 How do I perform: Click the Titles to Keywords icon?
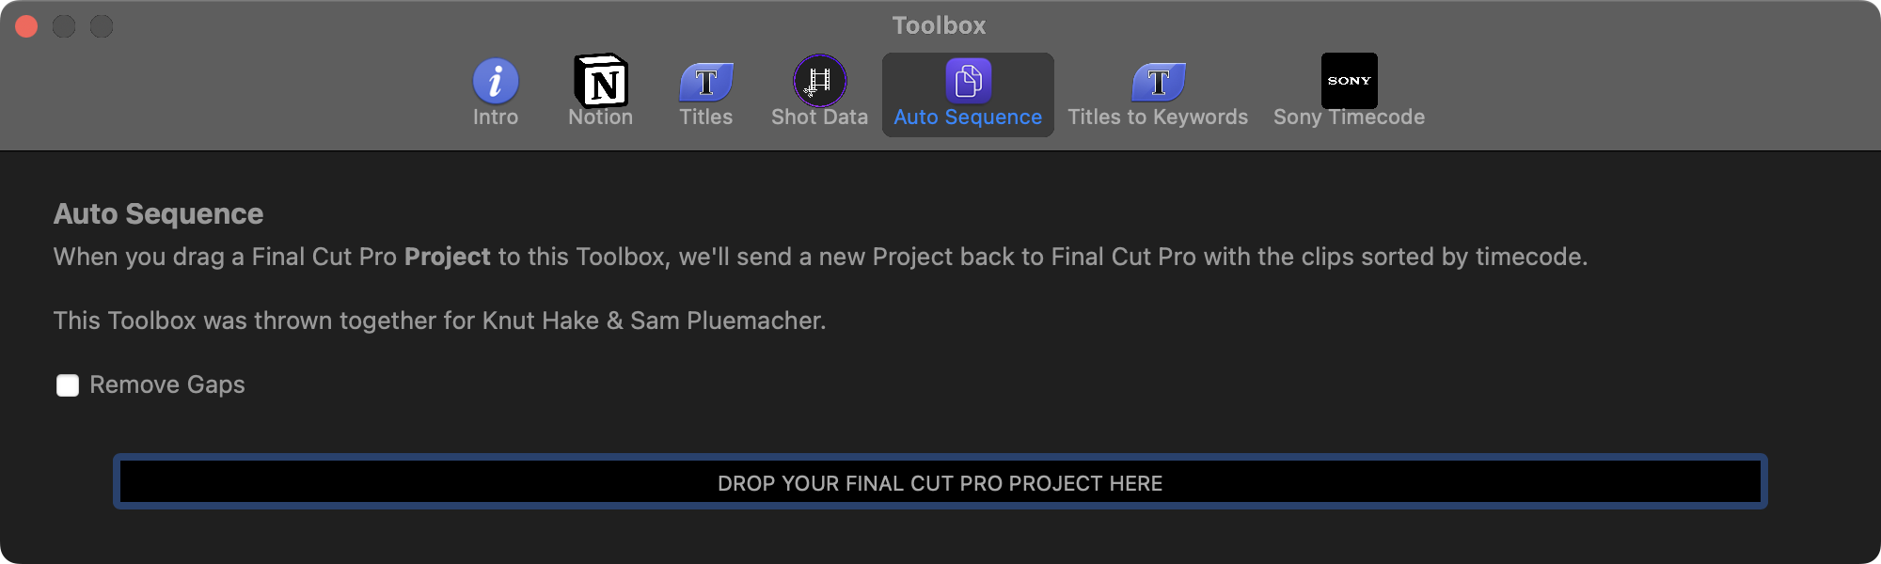click(1158, 82)
